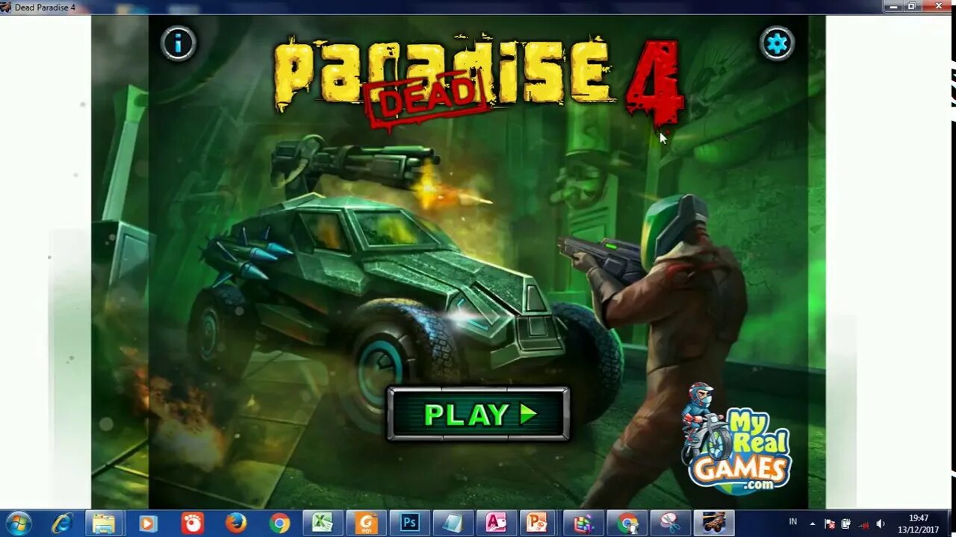Click the power/battery tray icon

coord(846,524)
